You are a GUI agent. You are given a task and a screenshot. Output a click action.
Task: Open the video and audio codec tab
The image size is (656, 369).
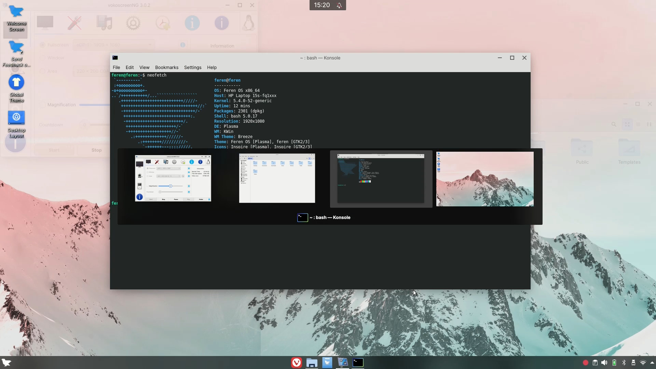coord(104,23)
